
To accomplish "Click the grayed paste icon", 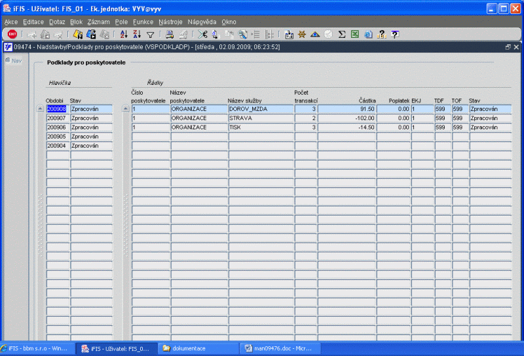I will click(x=229, y=35).
